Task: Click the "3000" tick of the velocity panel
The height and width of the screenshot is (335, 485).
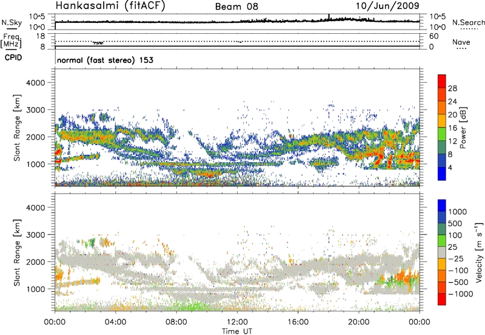Action: [x=35, y=235]
